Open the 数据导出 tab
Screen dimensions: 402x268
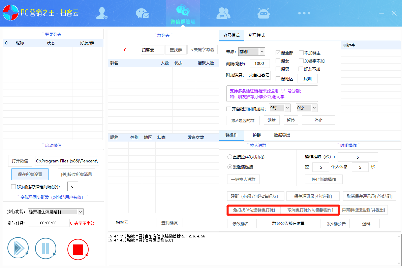pyautogui.click(x=282, y=135)
